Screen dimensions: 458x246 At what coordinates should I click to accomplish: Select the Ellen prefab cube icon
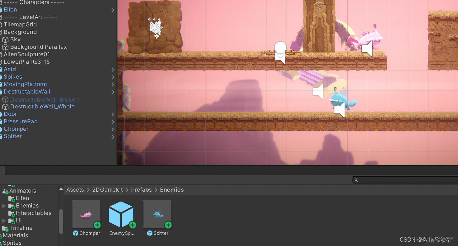1,10
